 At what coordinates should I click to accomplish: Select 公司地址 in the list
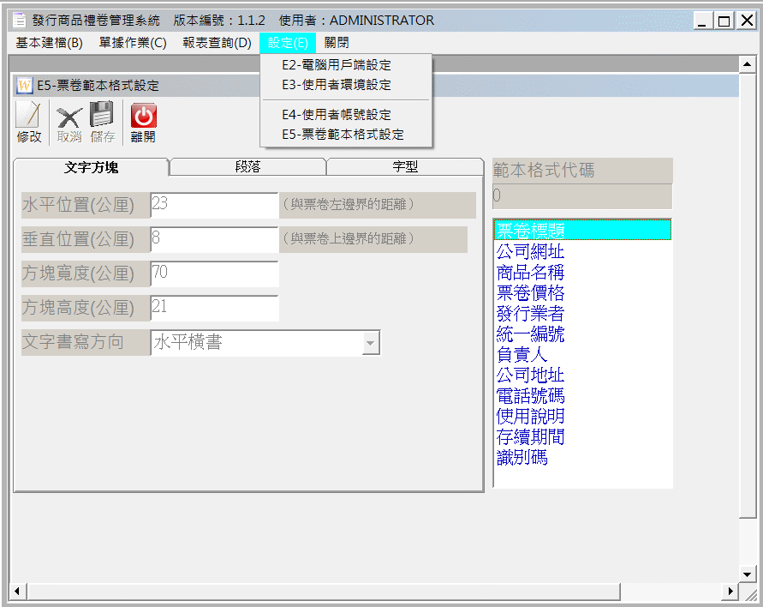click(582, 375)
